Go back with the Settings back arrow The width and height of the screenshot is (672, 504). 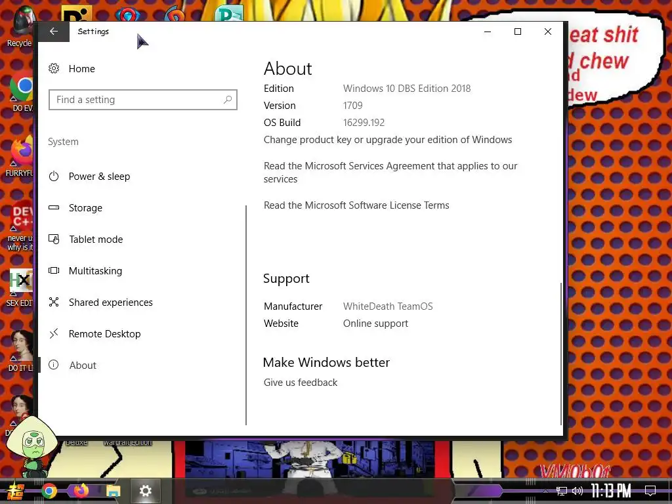(54, 31)
